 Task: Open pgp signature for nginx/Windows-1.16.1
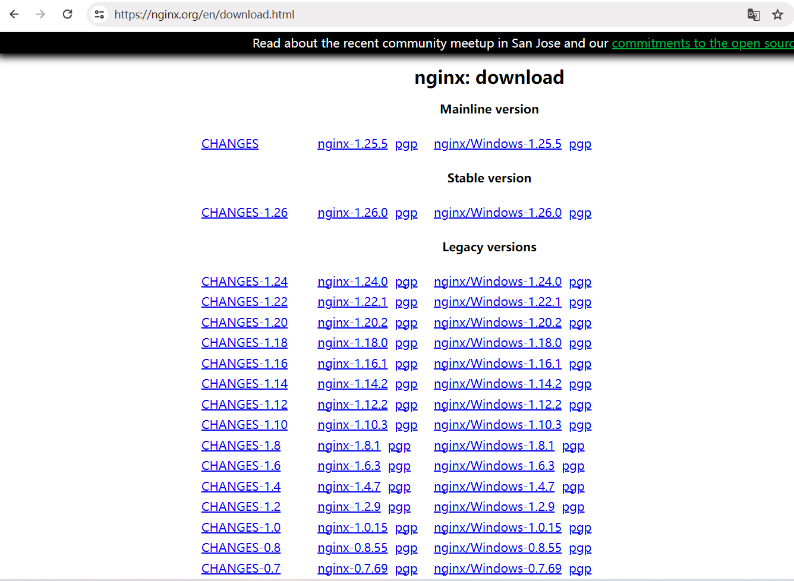(580, 364)
